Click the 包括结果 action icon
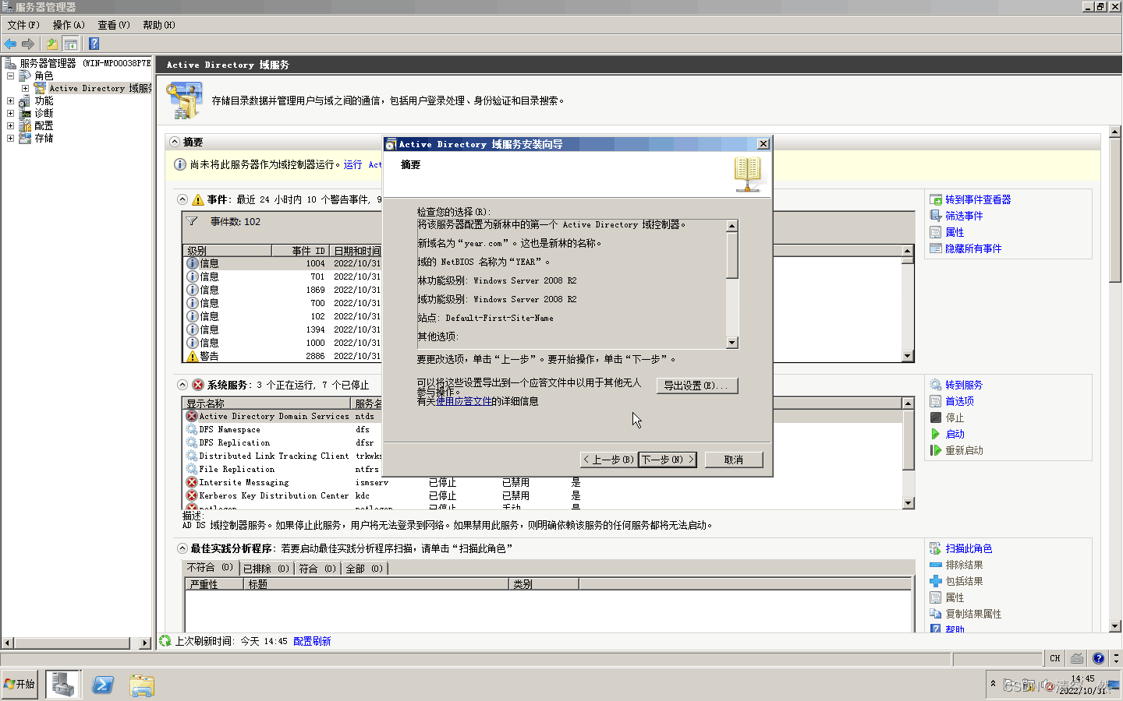This screenshot has width=1123, height=701. point(936,581)
